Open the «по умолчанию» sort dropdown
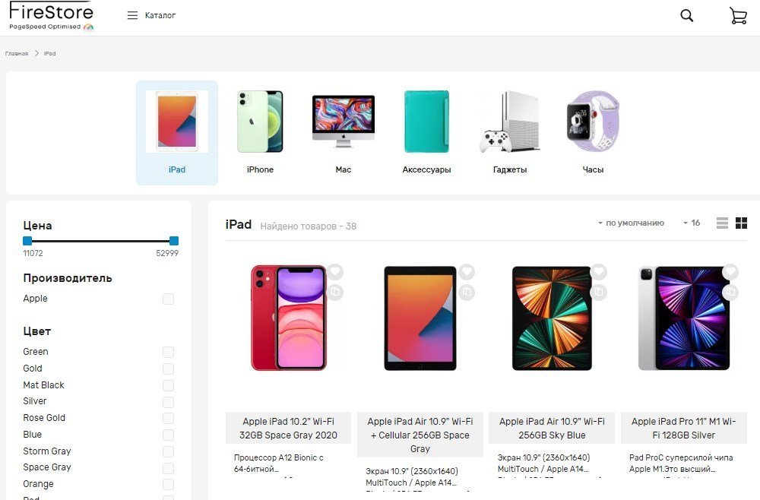Image resolution: width=760 pixels, height=500 pixels. pyautogui.click(x=631, y=223)
